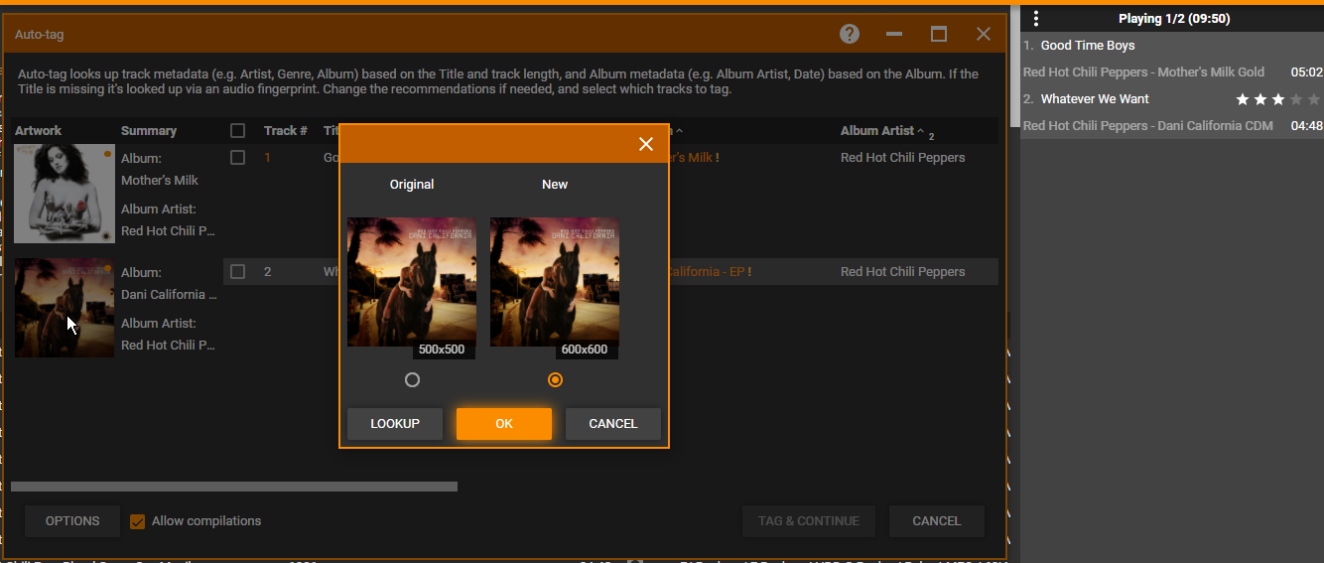Toggle the Allow compilations checkbox
The width and height of the screenshot is (1324, 563).
(x=138, y=521)
